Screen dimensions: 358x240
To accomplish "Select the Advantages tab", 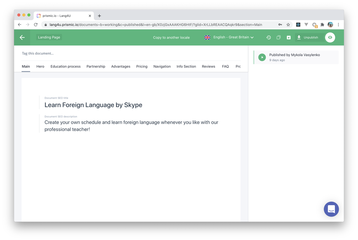I will point(121,66).
